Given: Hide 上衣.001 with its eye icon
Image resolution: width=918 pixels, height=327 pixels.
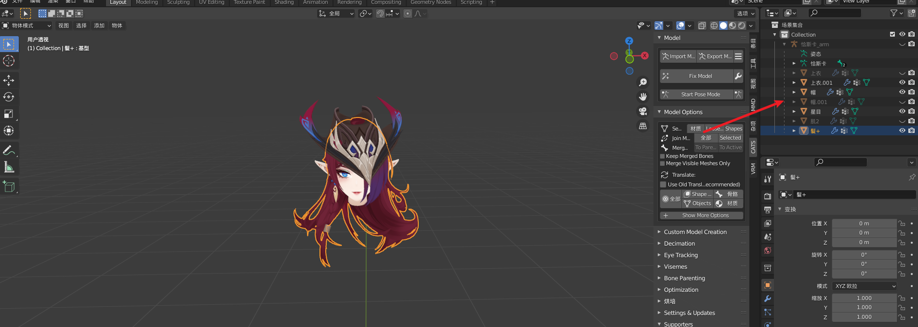Looking at the screenshot, I should pos(902,82).
